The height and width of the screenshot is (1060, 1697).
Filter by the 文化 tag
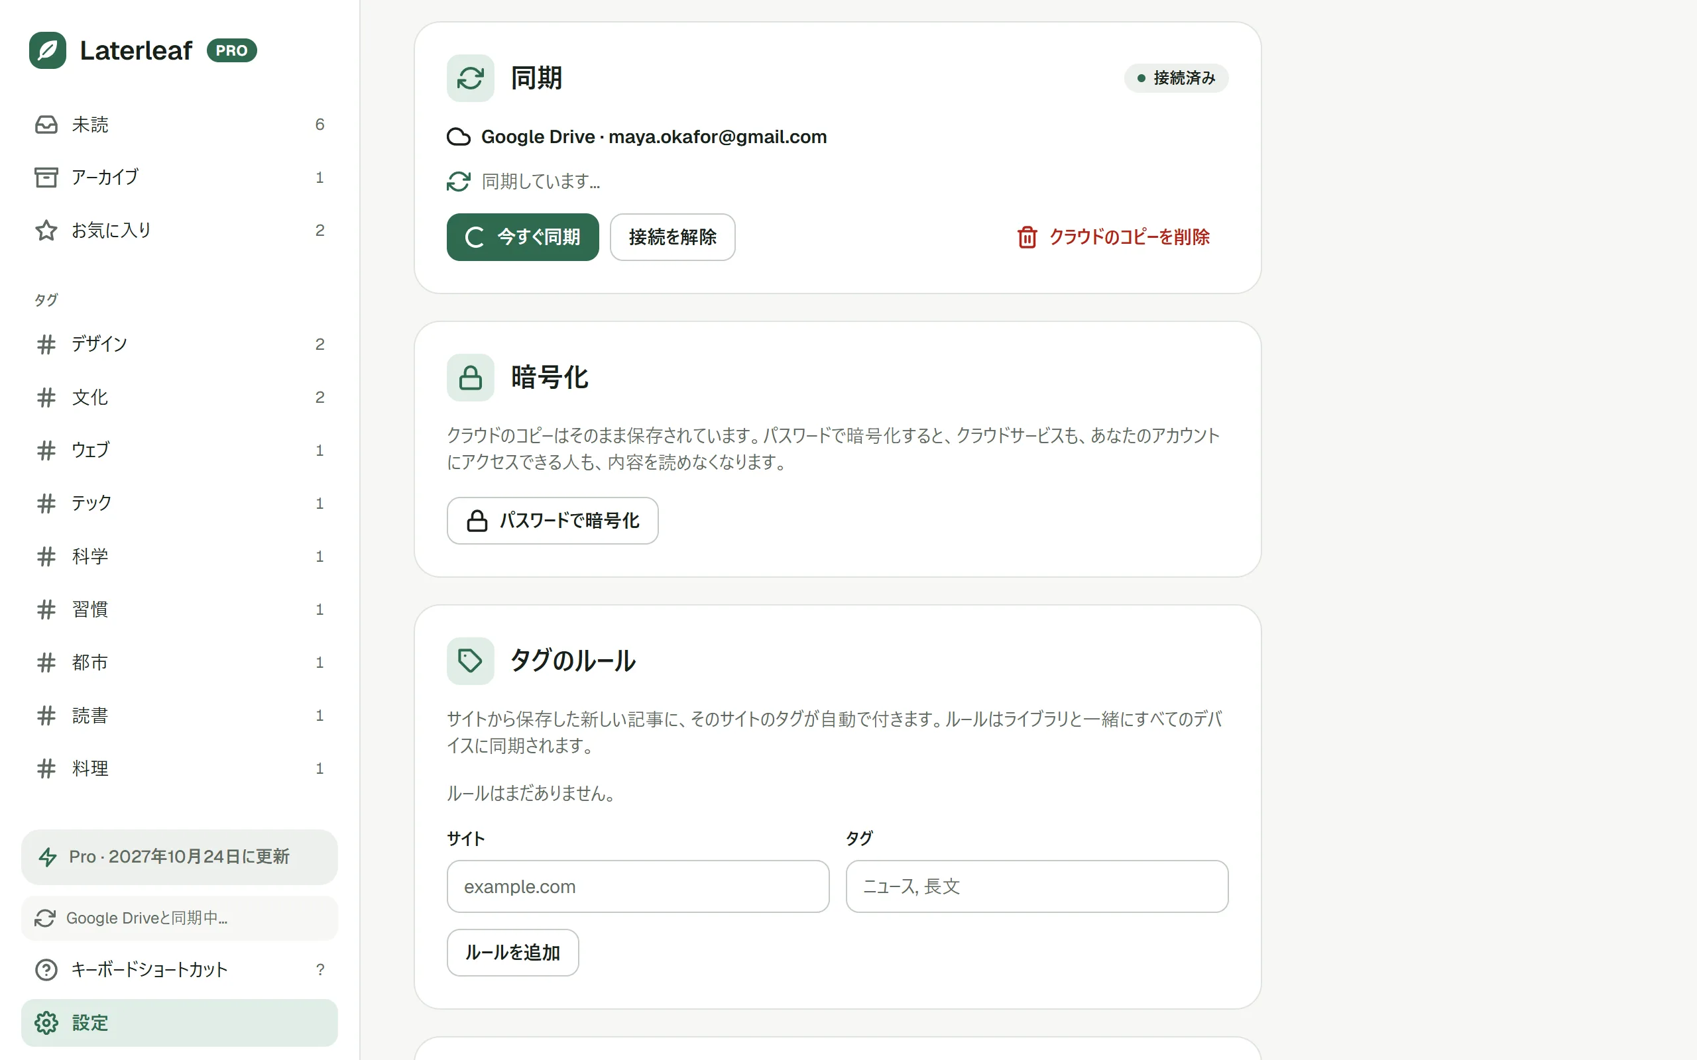pyautogui.click(x=180, y=397)
